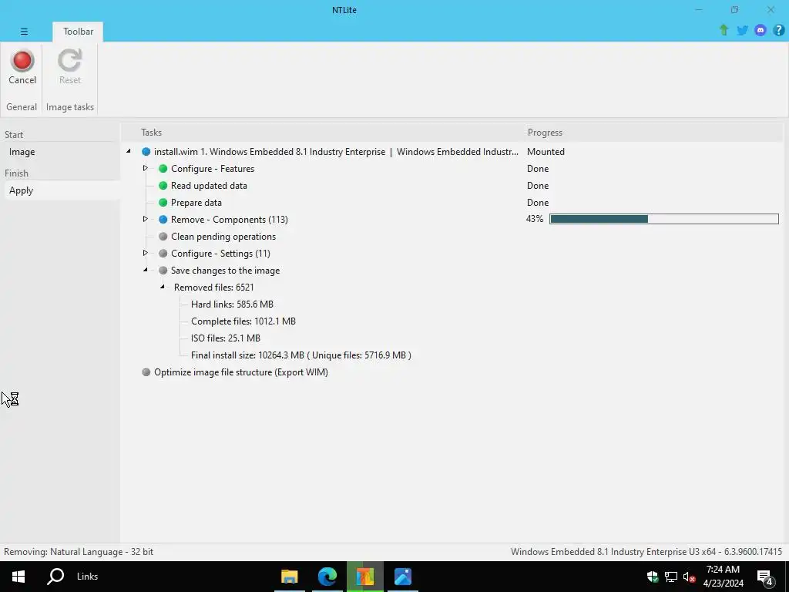789x592 pixels.
Task: Select Image in left sidebar
Action: 22,152
